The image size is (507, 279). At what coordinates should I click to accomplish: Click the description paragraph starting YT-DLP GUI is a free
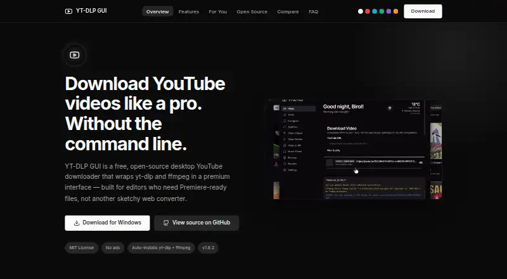point(148,182)
